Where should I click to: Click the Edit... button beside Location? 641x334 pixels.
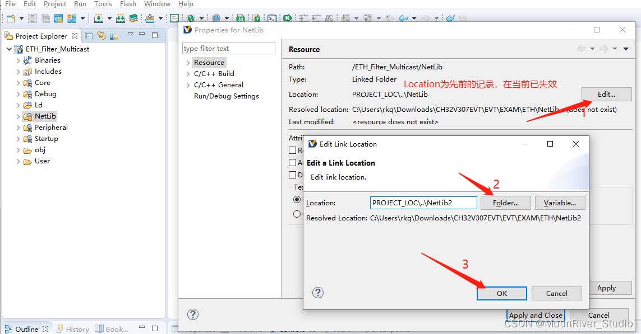point(606,94)
